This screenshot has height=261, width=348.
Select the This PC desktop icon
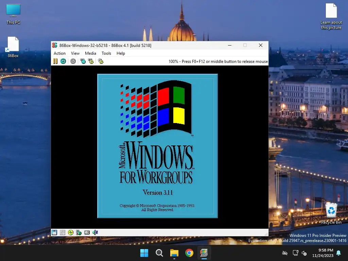[x=13, y=14]
